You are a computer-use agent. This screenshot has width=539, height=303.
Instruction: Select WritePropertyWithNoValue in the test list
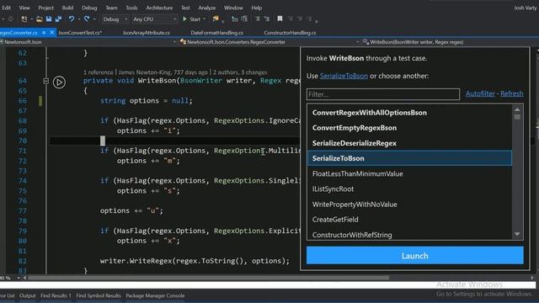(x=409, y=204)
